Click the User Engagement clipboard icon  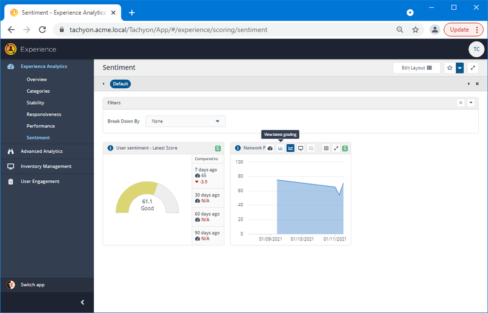[10, 181]
